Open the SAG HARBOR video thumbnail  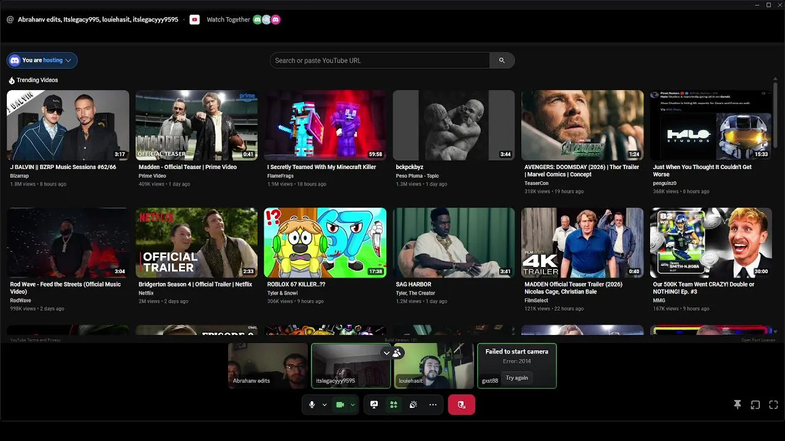454,243
